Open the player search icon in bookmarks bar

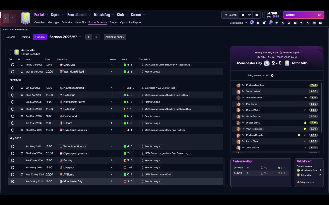tap(289, 23)
